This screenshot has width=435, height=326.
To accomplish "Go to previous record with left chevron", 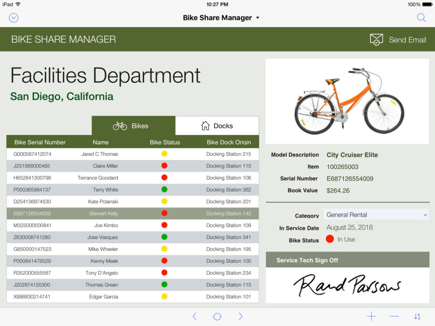I will 195,316.
